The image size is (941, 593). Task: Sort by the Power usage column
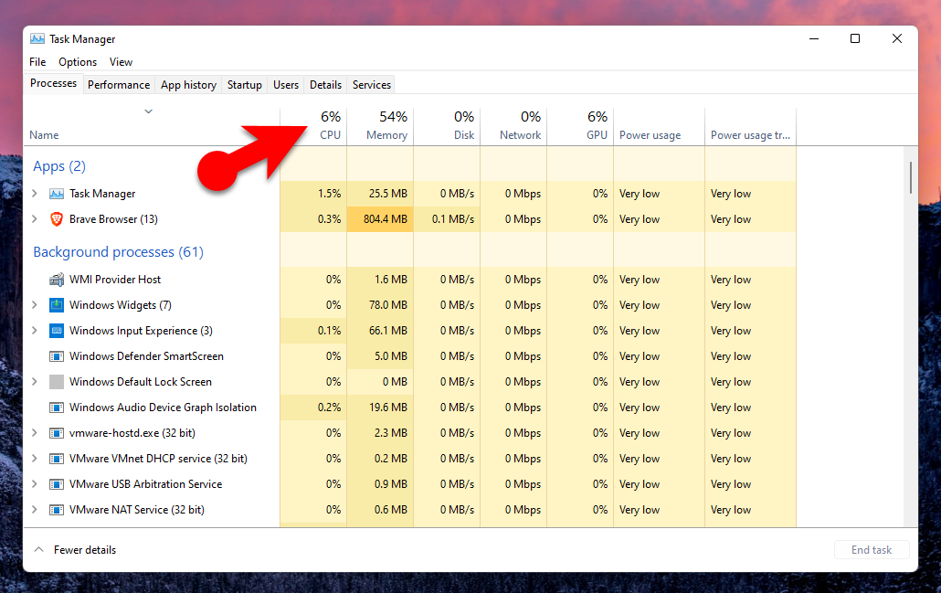point(659,126)
